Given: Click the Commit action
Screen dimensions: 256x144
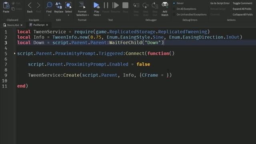Looking at the screenshot, I should 215,14.
